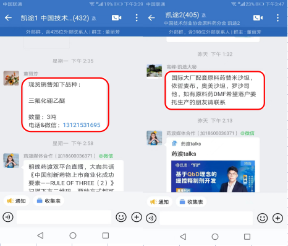Tap voice input icon in left chat
The width and height of the screenshot is (288, 246).
[8, 217]
